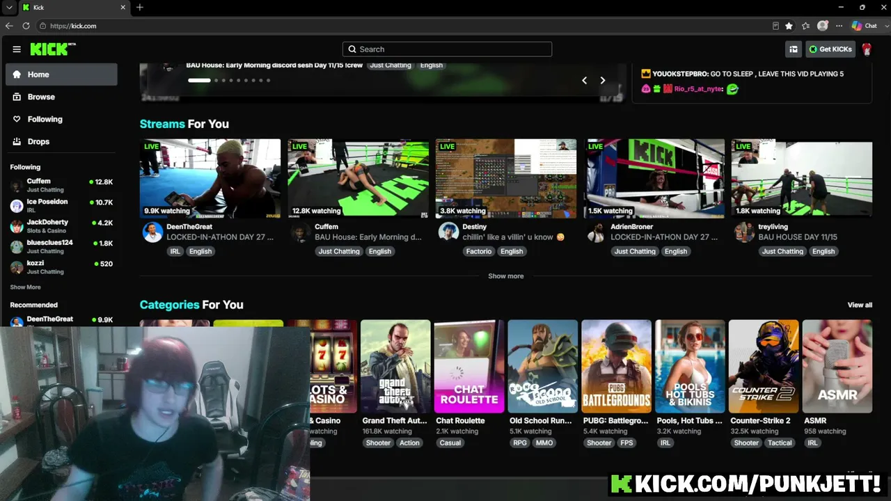The width and height of the screenshot is (891, 501).
Task: Open DeenTheGreat stream thumbnail
Action: point(210,179)
